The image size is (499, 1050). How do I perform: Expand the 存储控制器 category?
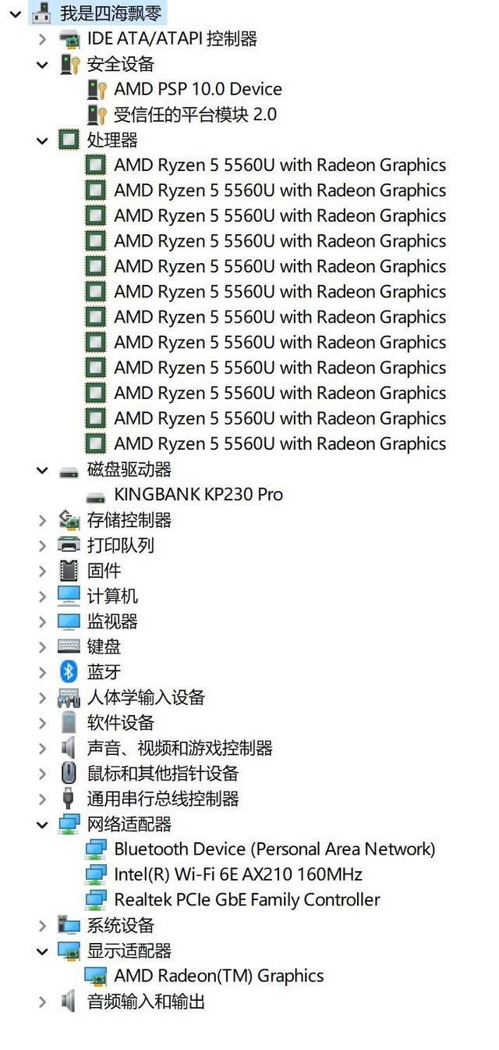coord(42,520)
